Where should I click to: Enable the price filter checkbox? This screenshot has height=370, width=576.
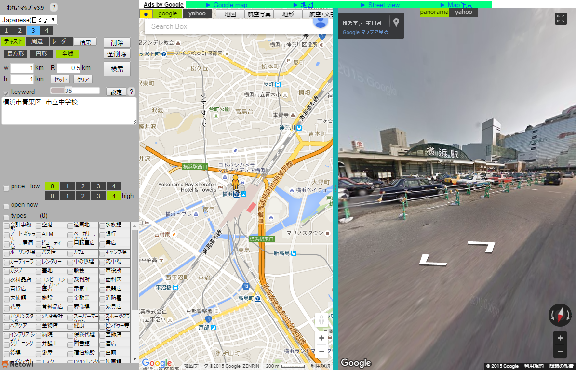point(6,188)
